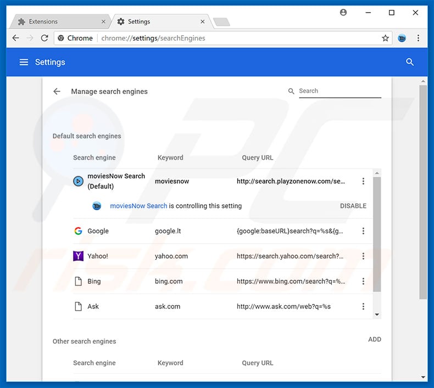Viewport: 434px width, 388px height.
Task: Return to Settings with the Manage search engines back arrow
Action: tap(57, 91)
